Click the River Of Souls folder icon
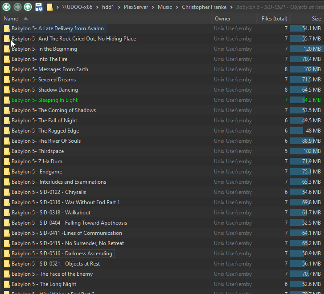Screen dimensions: 324x294 [7, 141]
